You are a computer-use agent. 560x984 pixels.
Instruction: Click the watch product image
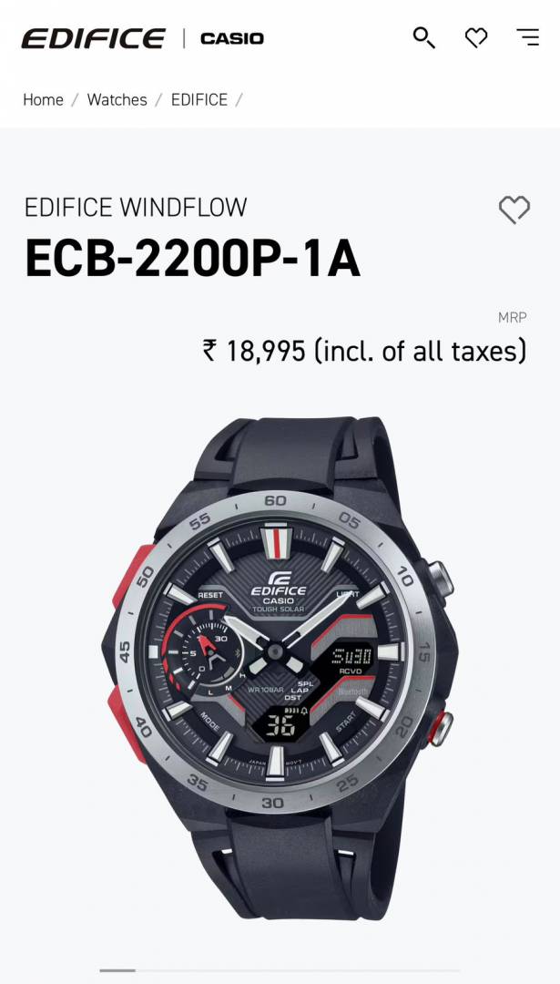click(x=280, y=668)
